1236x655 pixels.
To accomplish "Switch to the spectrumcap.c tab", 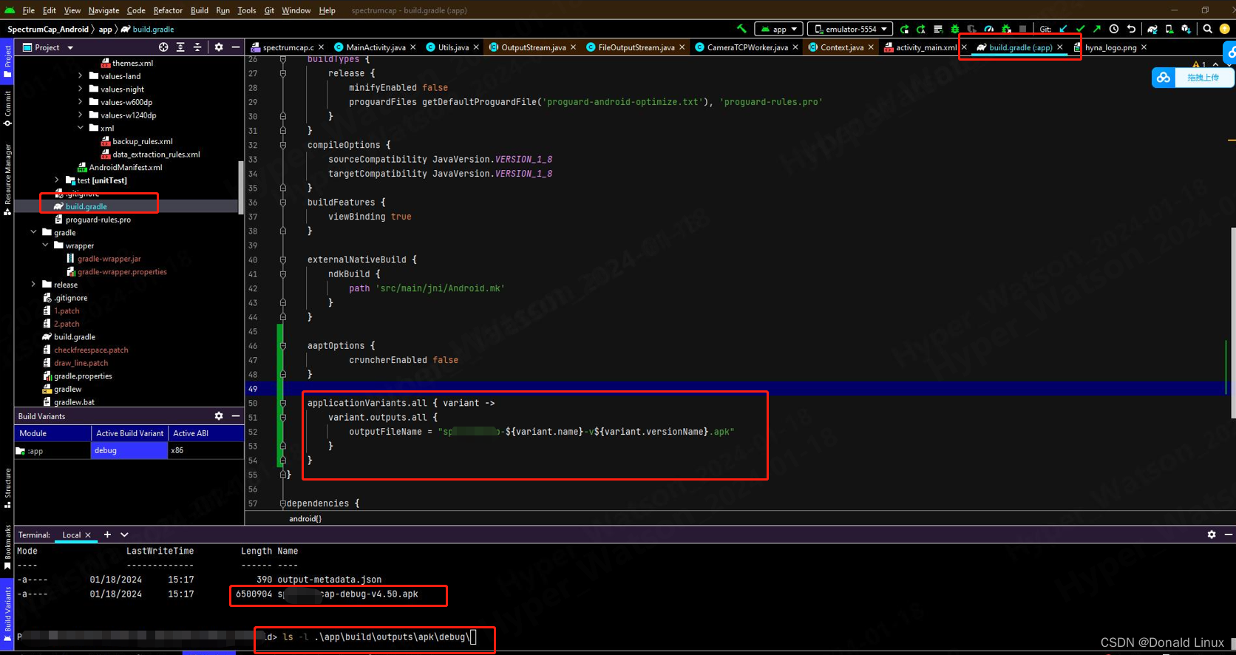I will [288, 47].
